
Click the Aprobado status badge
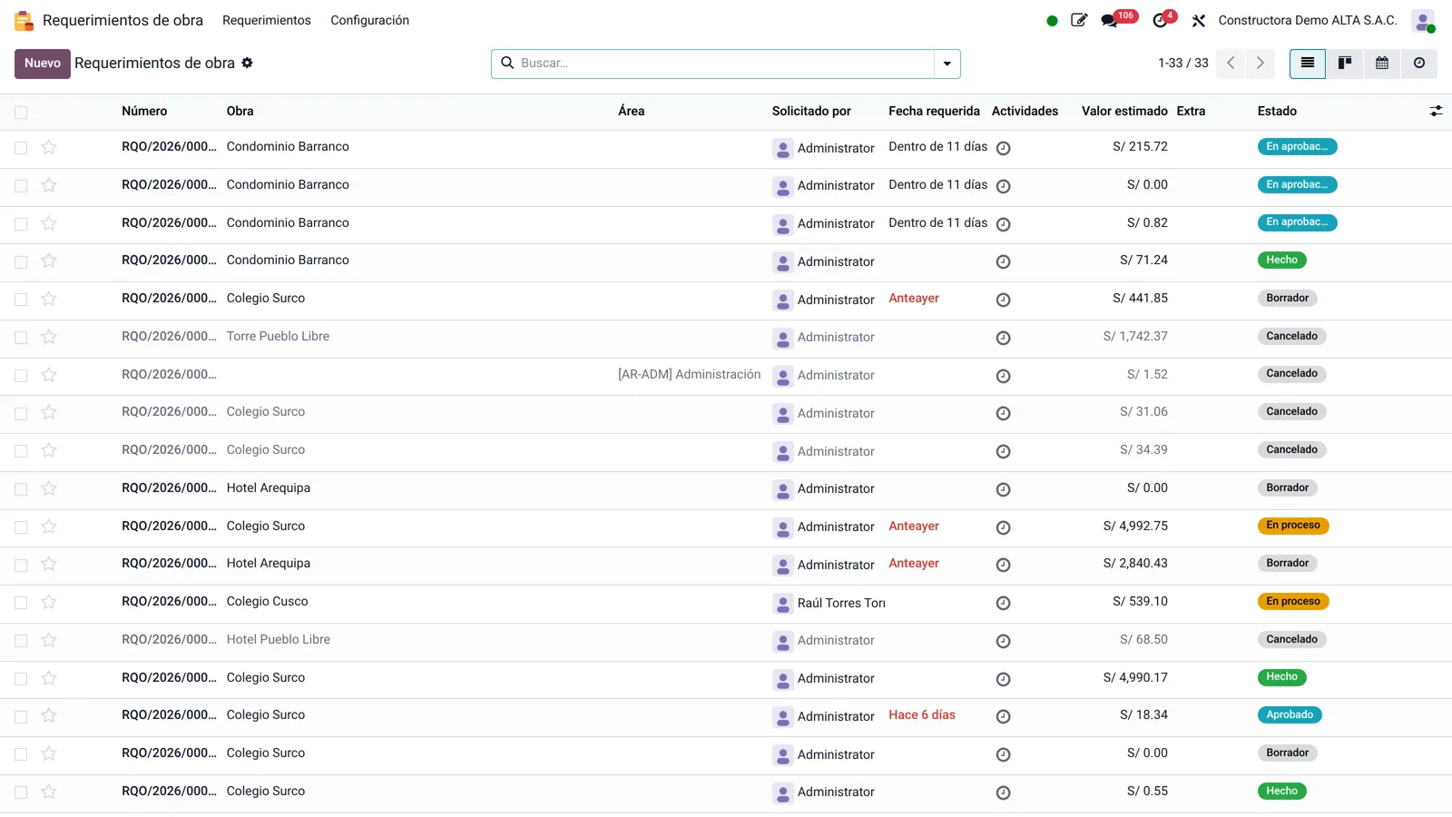pyautogui.click(x=1290, y=715)
